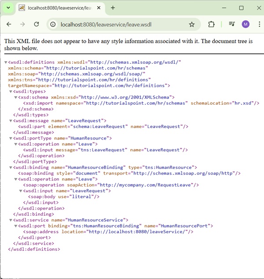Open the M profile avatar
This screenshot has width=264, height=279.
(x=246, y=24)
